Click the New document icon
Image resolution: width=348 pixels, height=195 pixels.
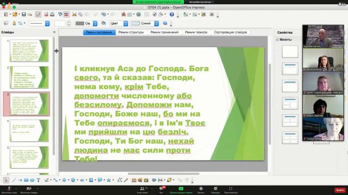pos(6,15)
